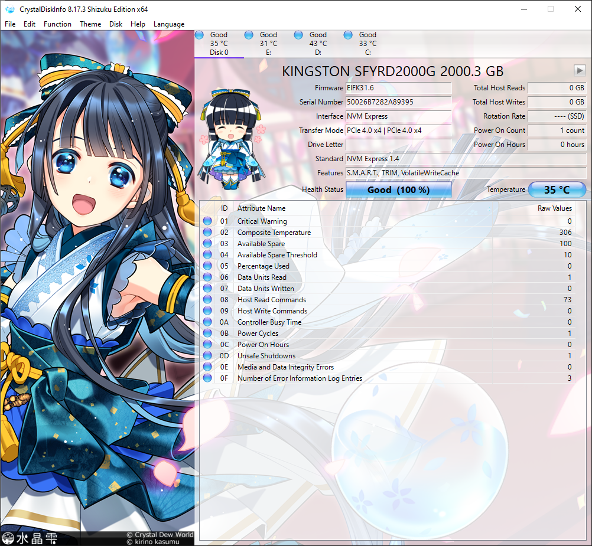Click the Raw Values column header
This screenshot has height=546, width=592.
pyautogui.click(x=554, y=208)
